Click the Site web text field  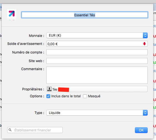point(97,61)
